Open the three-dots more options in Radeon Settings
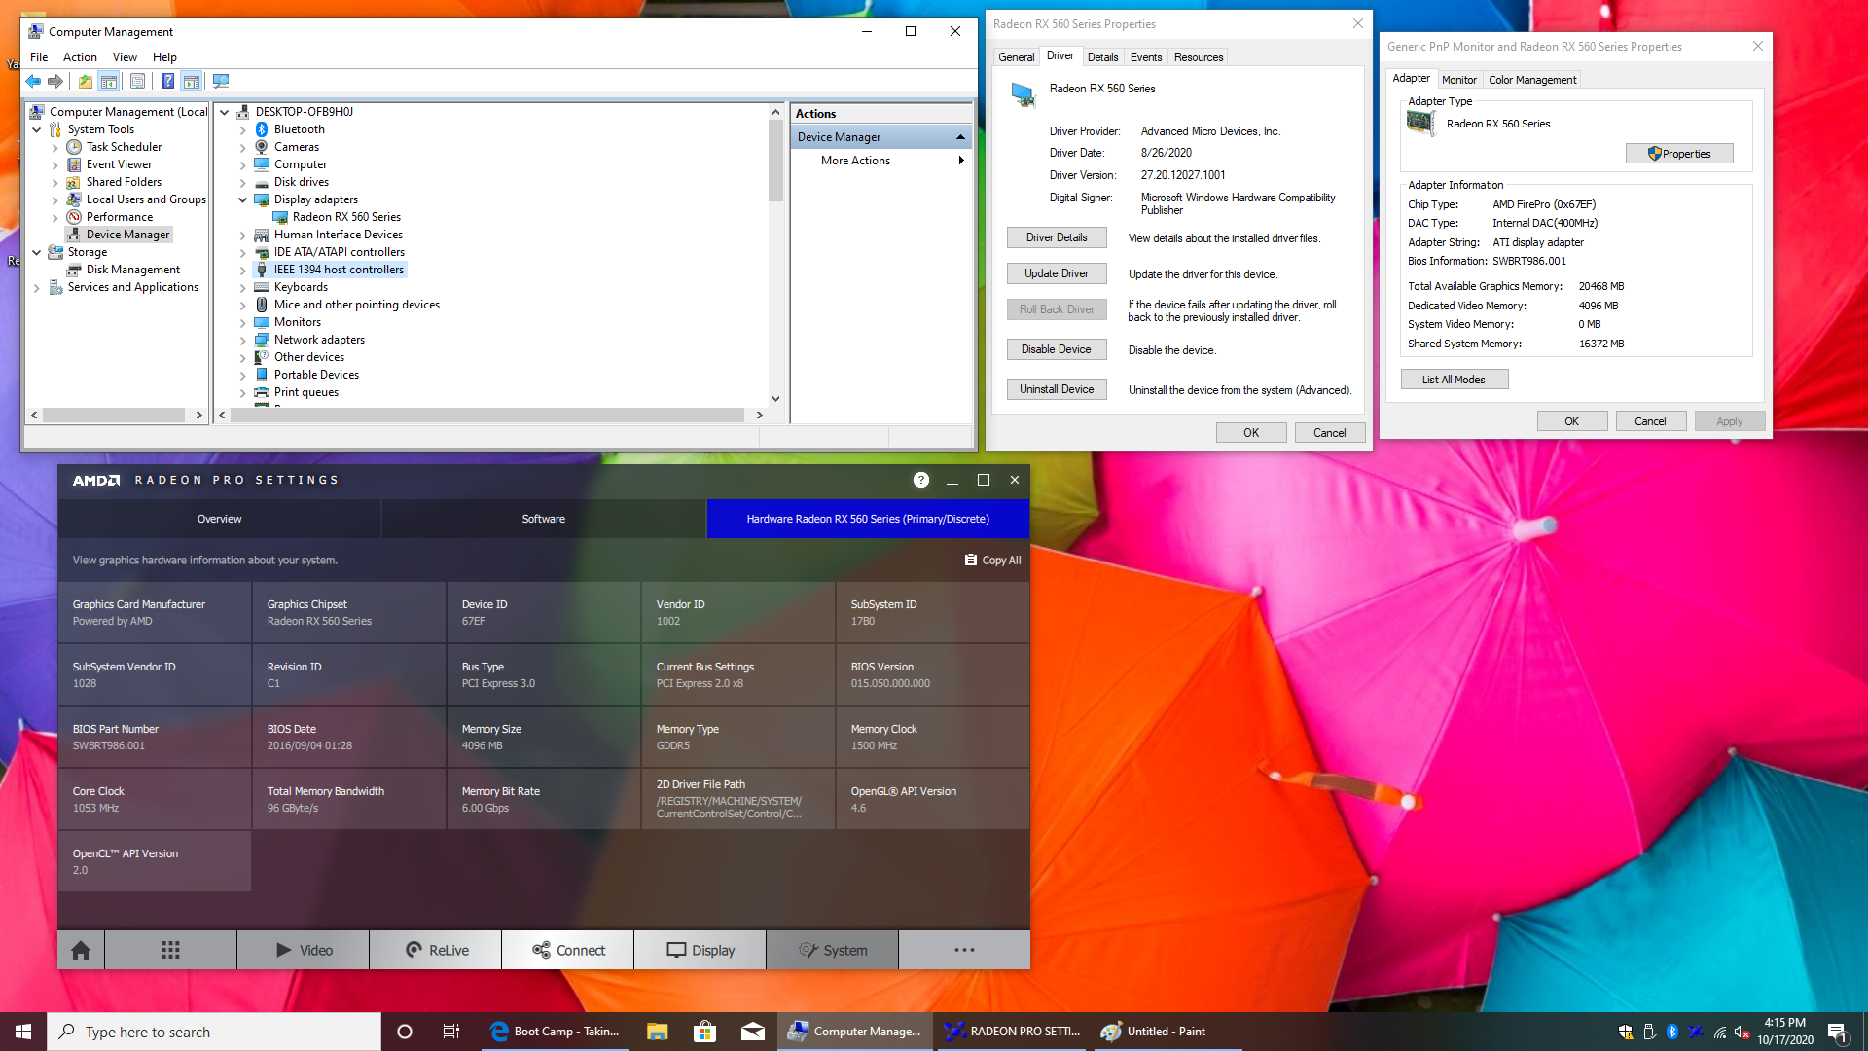Viewport: 1868px width, 1051px height. (963, 950)
